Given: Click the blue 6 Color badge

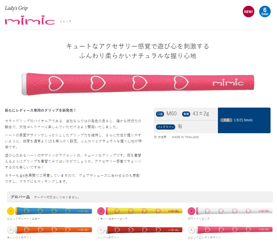Looking at the screenshot, I should click(265, 12).
